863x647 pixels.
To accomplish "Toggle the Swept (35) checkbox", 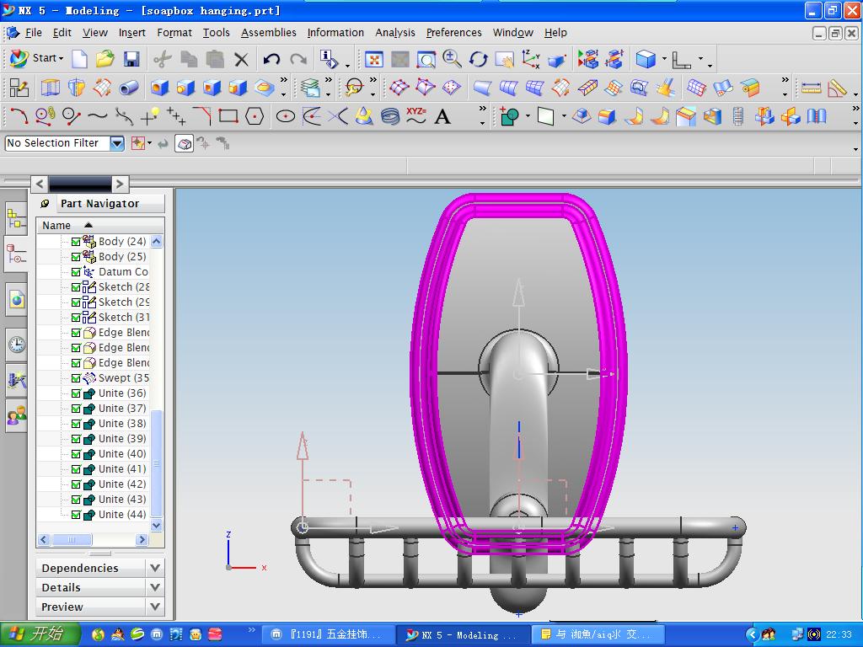I will [x=76, y=378].
